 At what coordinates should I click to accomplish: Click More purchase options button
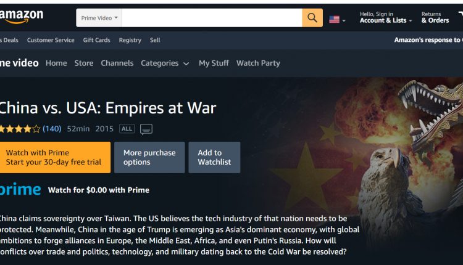click(x=149, y=157)
